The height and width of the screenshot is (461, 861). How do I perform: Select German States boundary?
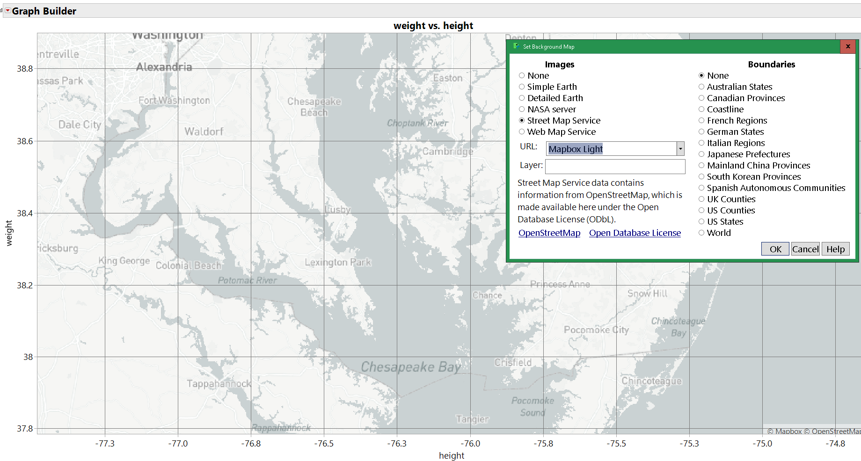coord(701,132)
